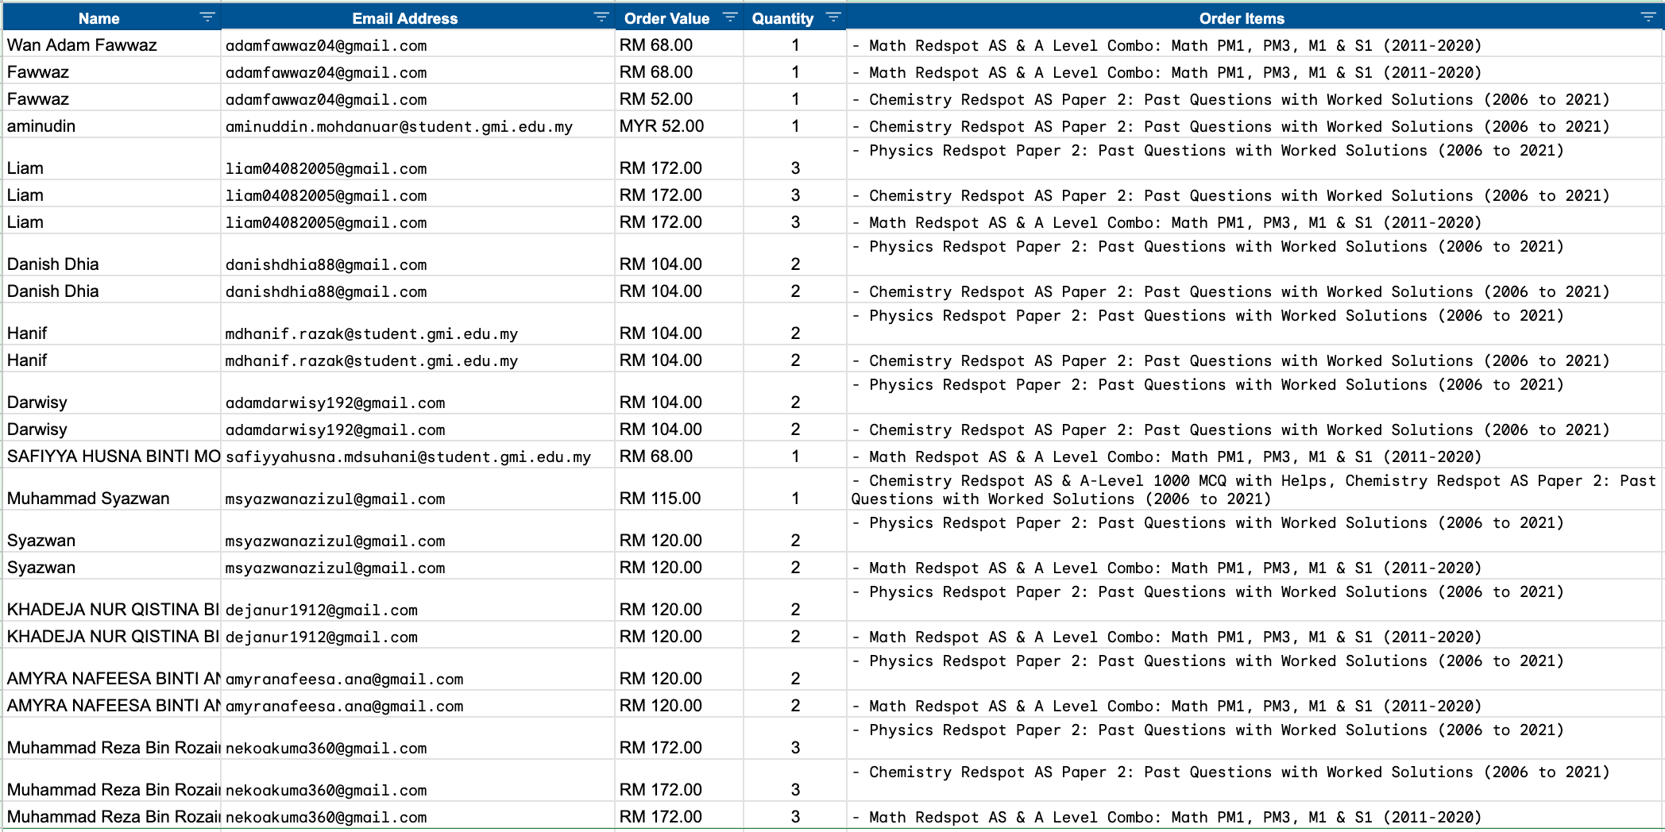Open the Order Items column filter
Viewport: 1665px width, 832px height.
tap(1648, 17)
